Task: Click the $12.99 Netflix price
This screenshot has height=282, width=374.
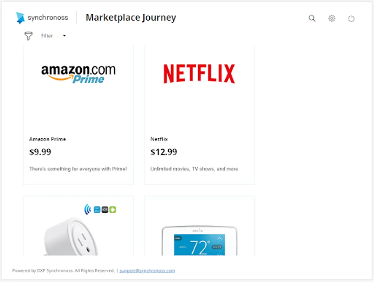Action: (x=164, y=152)
